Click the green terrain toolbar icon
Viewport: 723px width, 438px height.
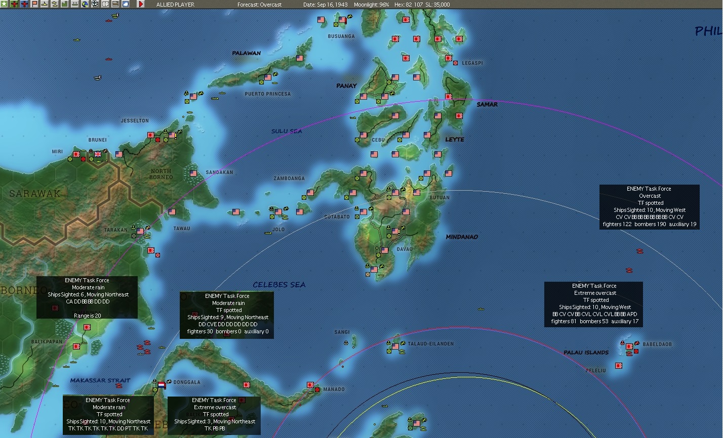(65, 4)
